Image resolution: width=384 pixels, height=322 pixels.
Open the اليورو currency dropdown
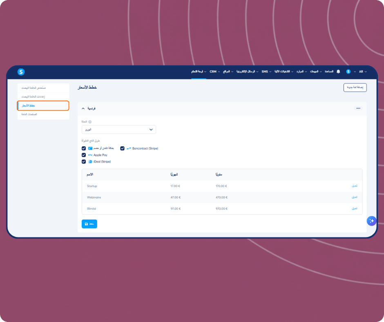tap(119, 130)
